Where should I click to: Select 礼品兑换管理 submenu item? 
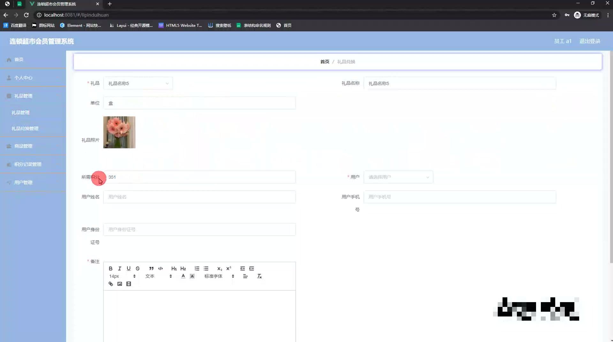click(33, 128)
